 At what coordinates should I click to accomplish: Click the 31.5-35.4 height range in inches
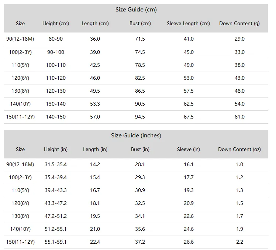coord(56,164)
